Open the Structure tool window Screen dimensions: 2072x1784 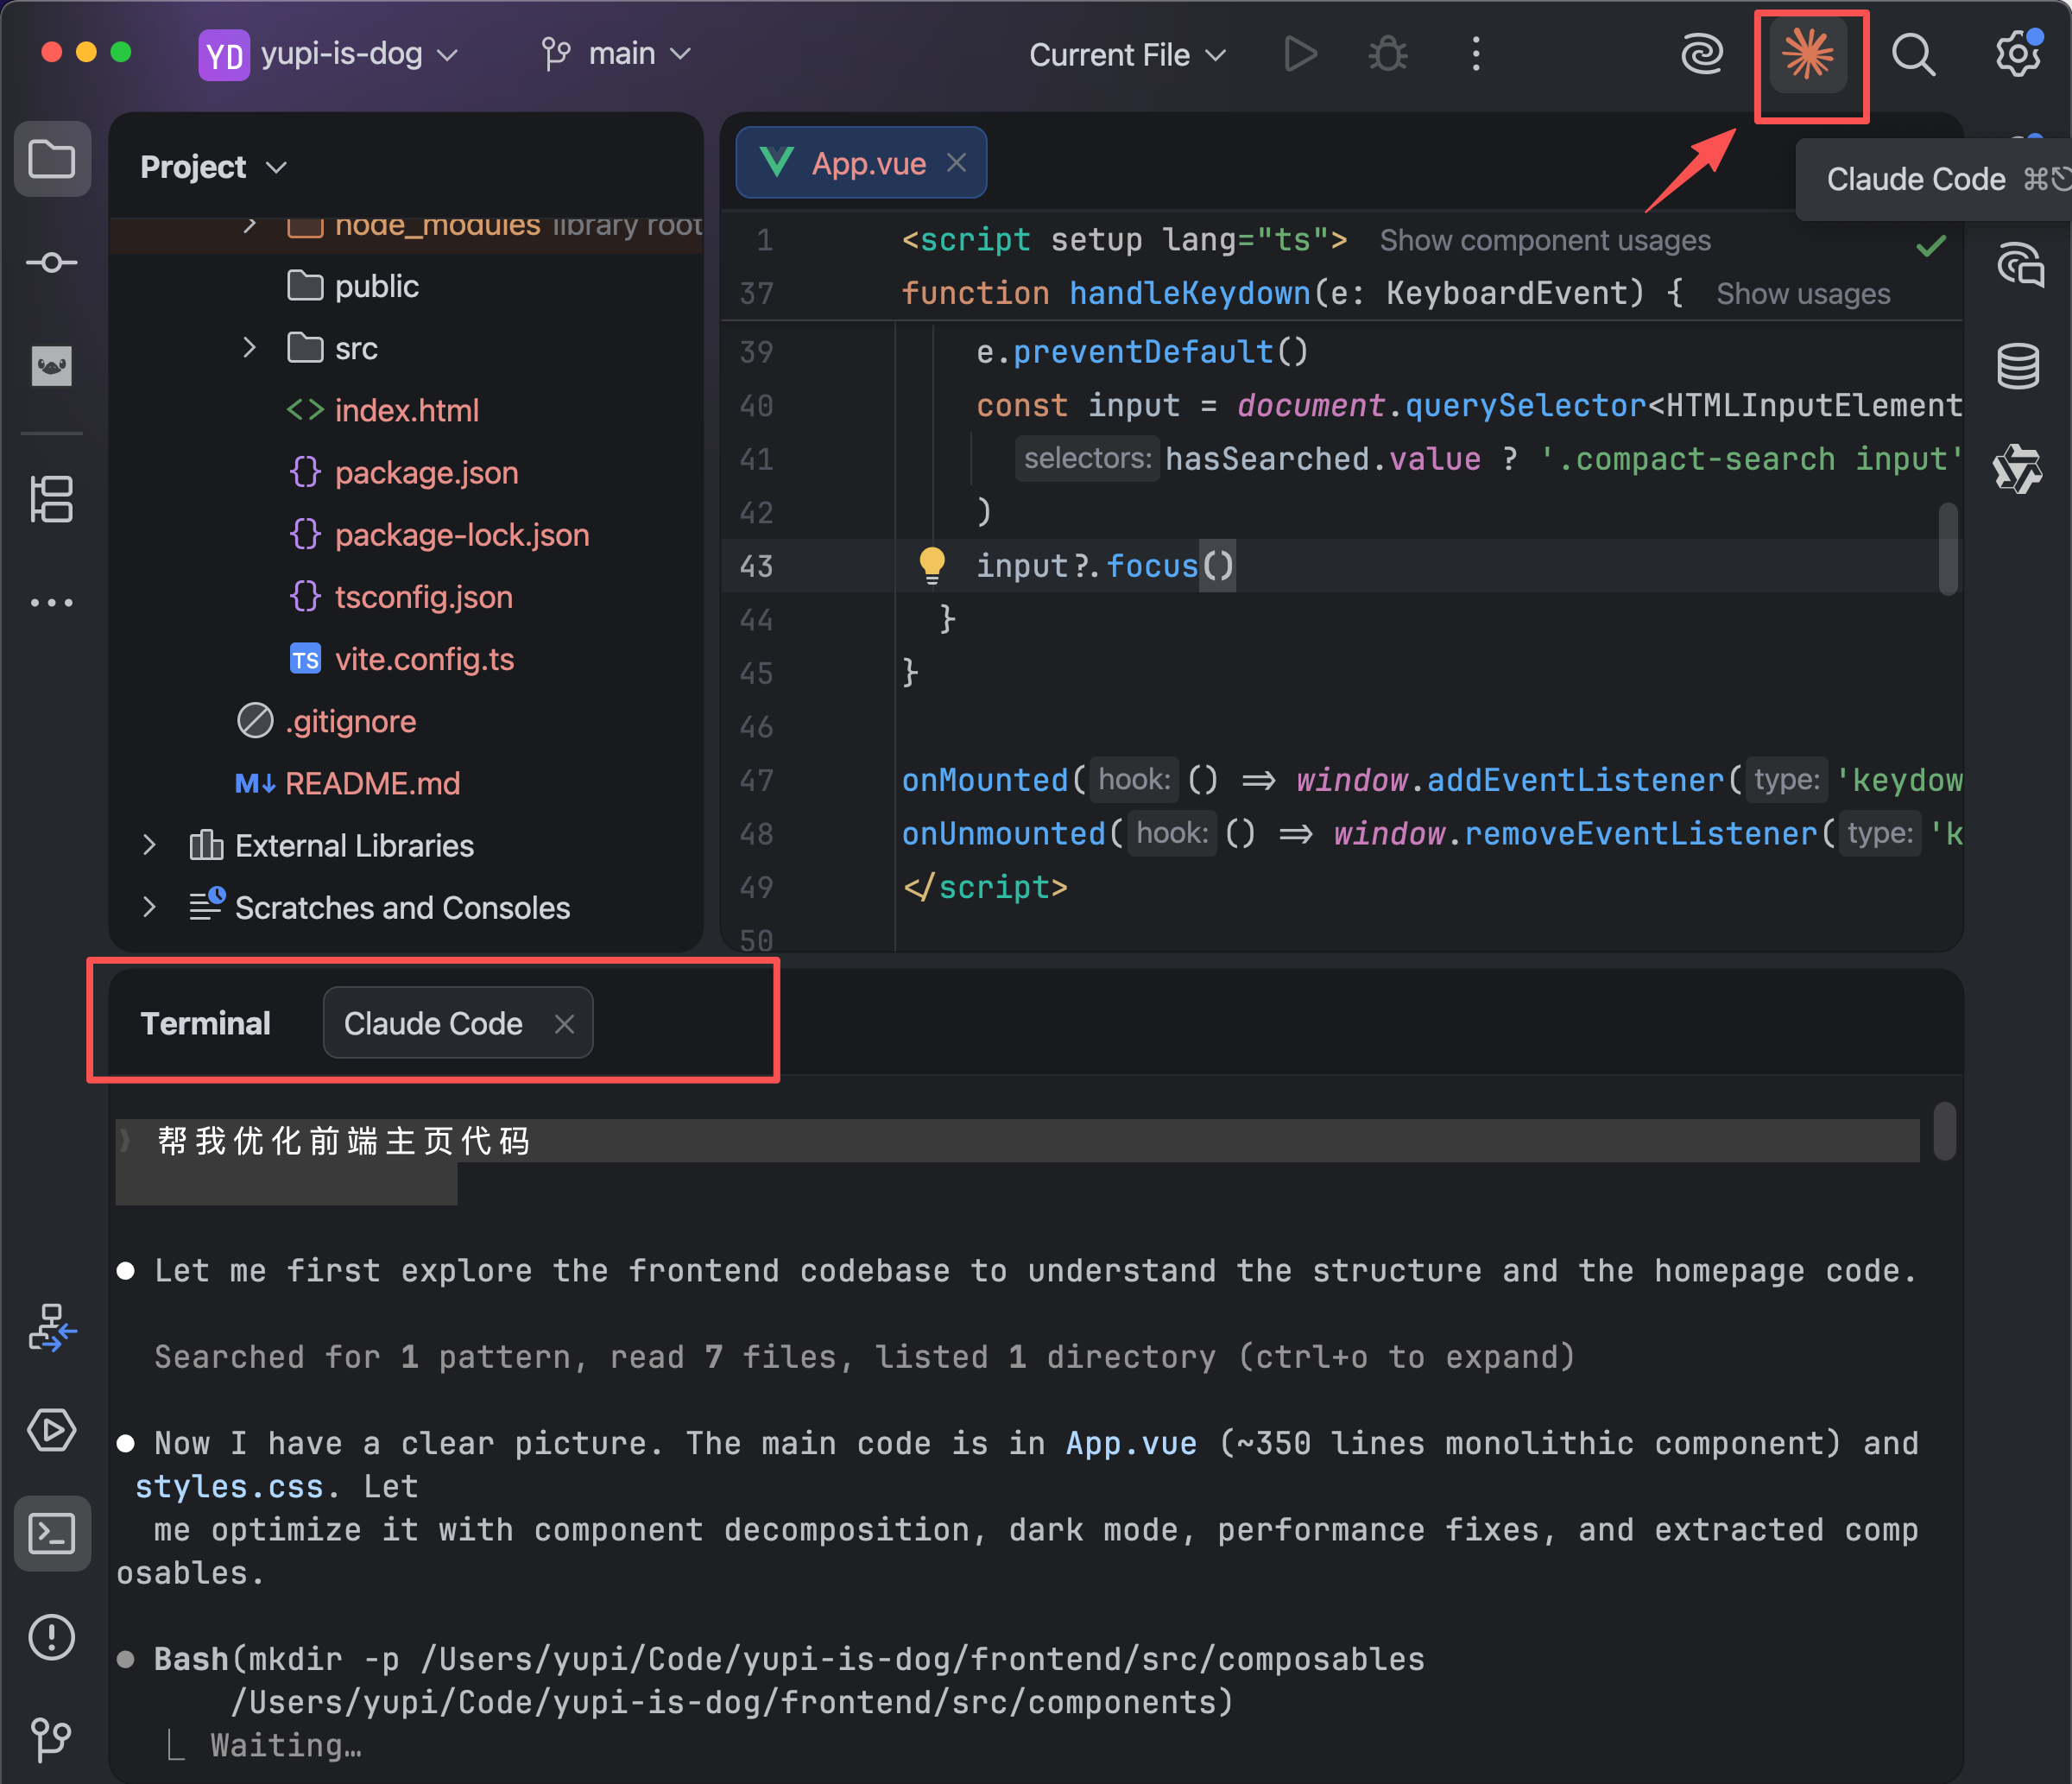click(52, 499)
